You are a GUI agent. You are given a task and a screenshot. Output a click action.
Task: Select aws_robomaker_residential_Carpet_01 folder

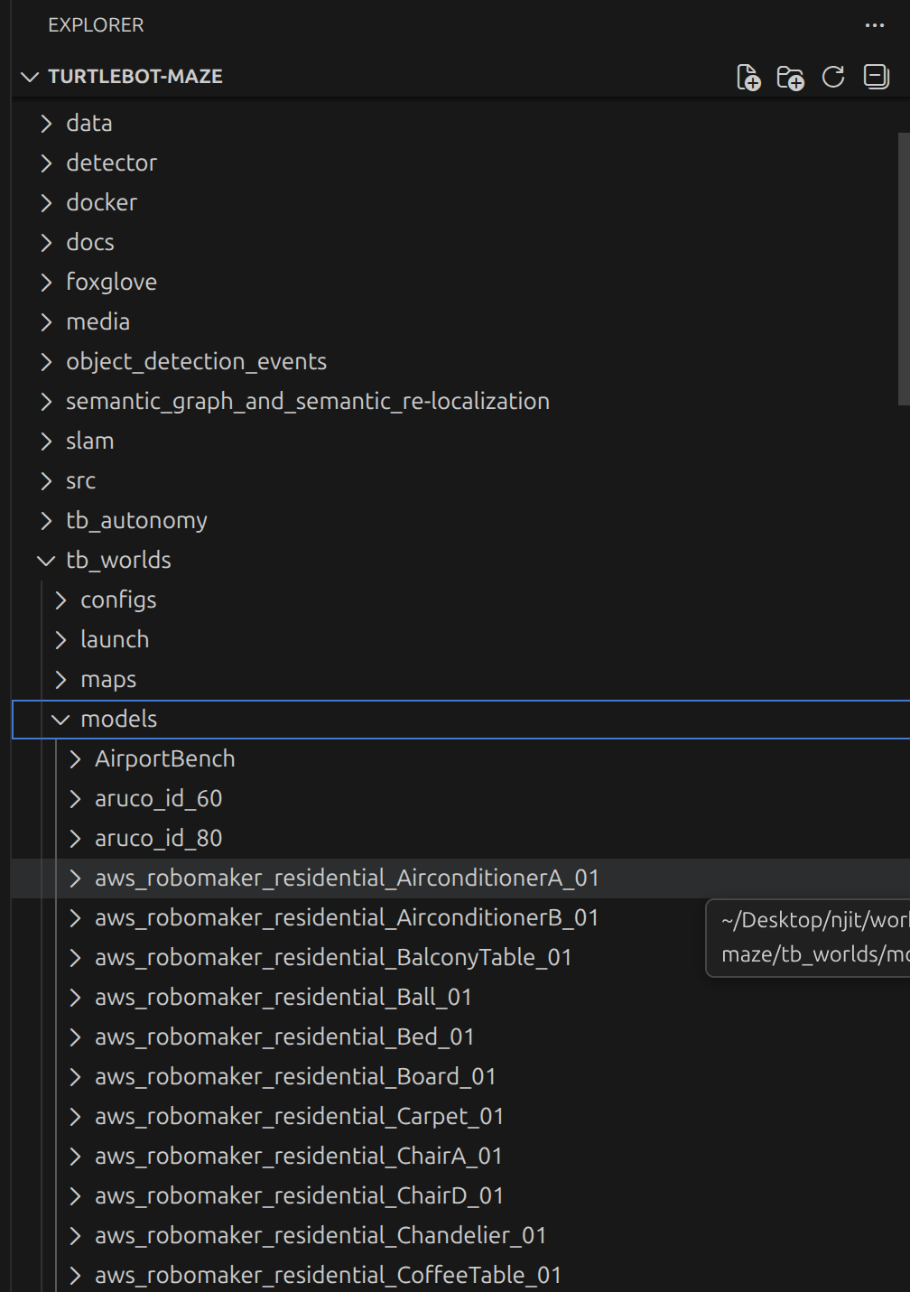pyautogui.click(x=299, y=1117)
